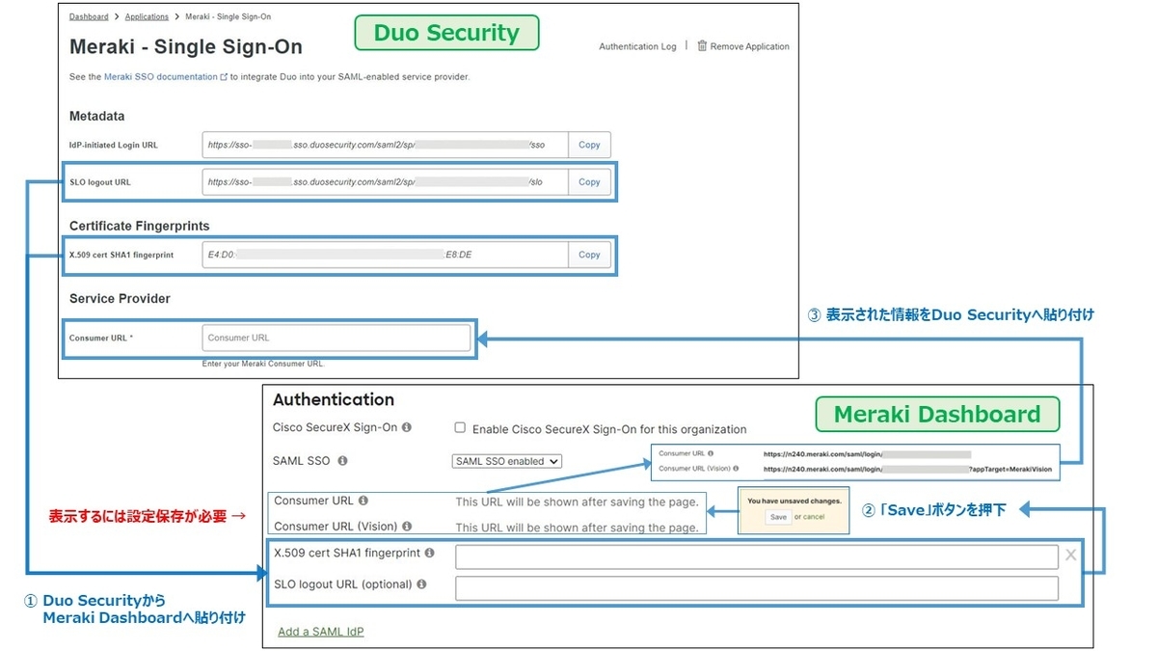Open the Meraki SSO documentation link

[161, 76]
